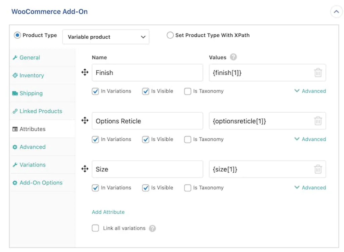The height and width of the screenshot is (252, 344).
Task: Delete the Options Reticle attribute with trash icon
Action: [318, 121]
